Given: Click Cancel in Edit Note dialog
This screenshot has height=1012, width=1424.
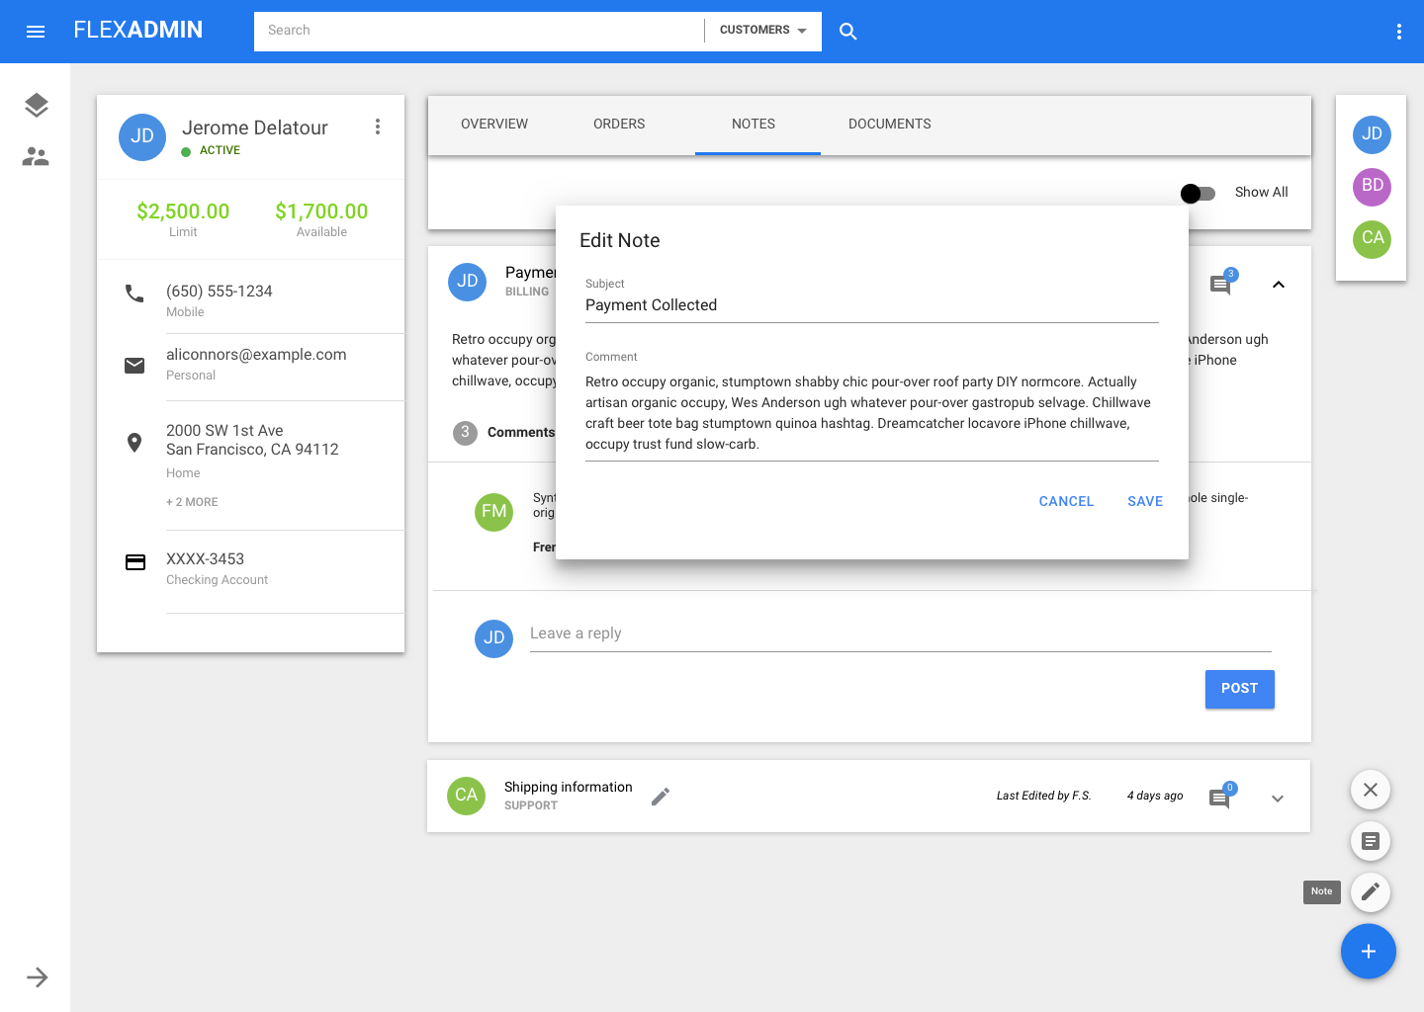Looking at the screenshot, I should pos(1065,502).
